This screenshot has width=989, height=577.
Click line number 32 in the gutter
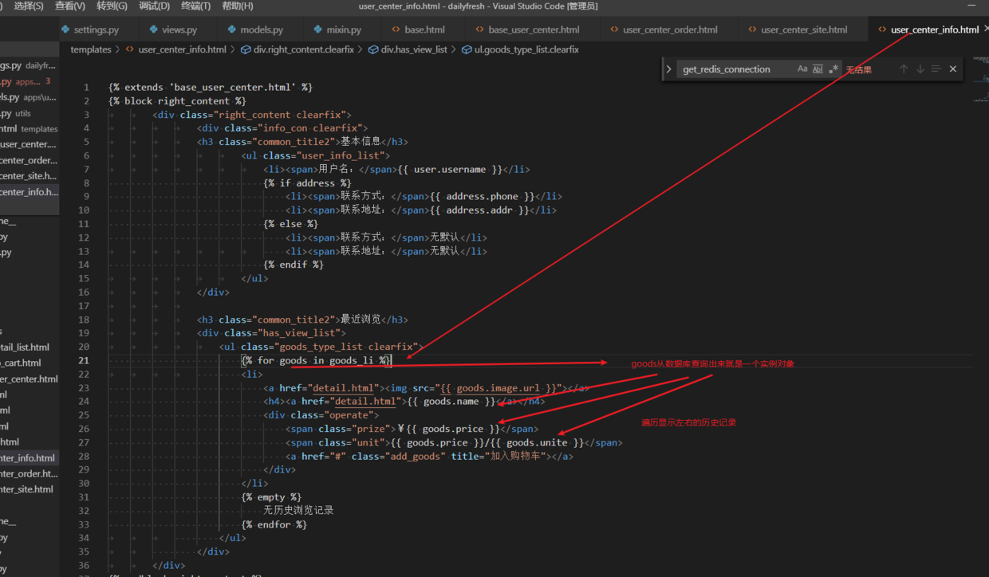click(x=85, y=511)
